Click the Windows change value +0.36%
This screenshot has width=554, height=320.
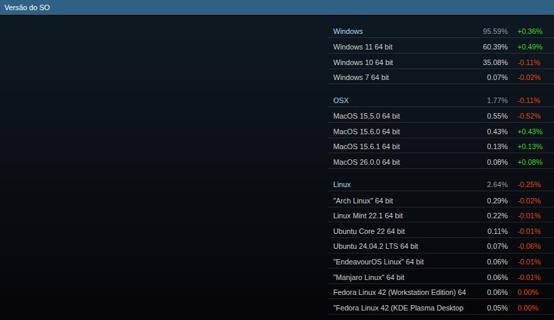(x=530, y=31)
